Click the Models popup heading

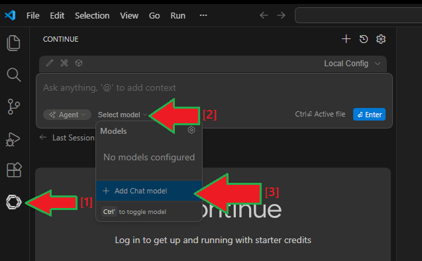[x=113, y=131]
